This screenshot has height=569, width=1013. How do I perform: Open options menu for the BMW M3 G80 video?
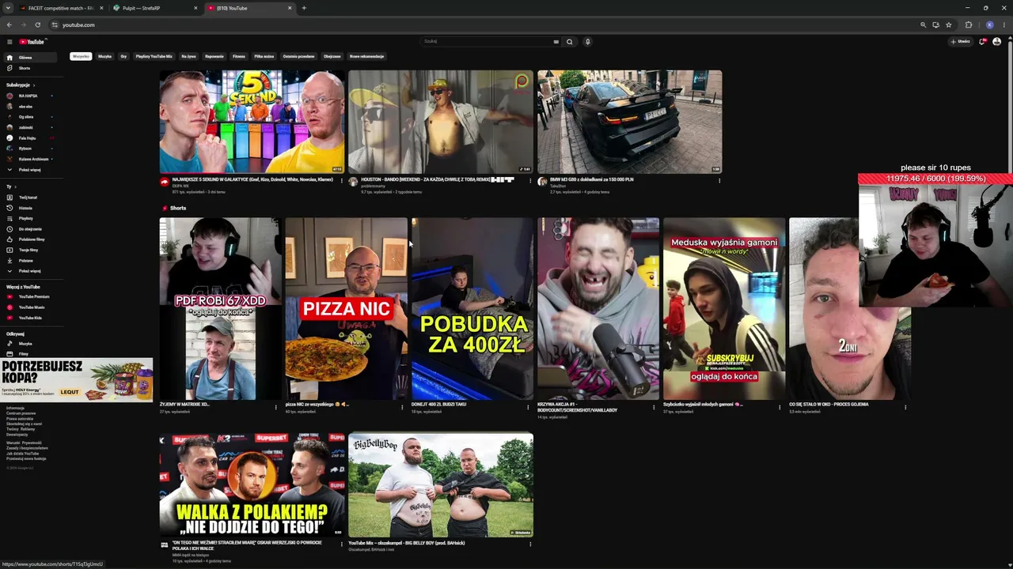pyautogui.click(x=719, y=181)
